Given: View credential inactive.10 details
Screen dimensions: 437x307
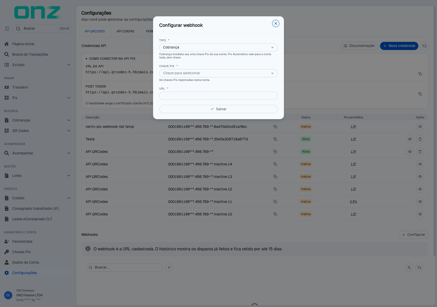Looking at the screenshot, I should point(420,214).
